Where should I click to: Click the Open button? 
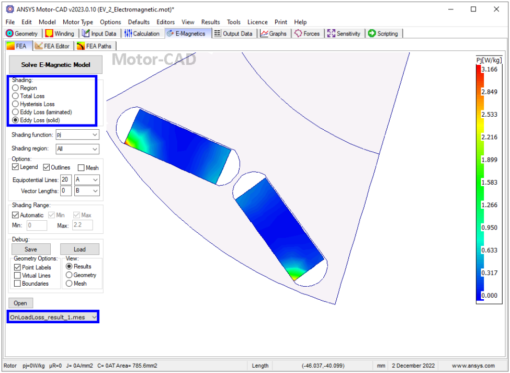click(20, 303)
